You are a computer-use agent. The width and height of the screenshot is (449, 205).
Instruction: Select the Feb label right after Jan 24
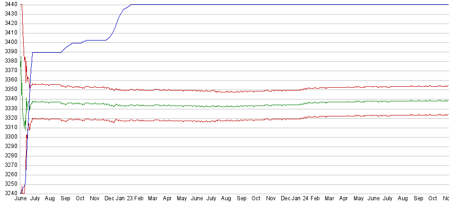coord(315,199)
